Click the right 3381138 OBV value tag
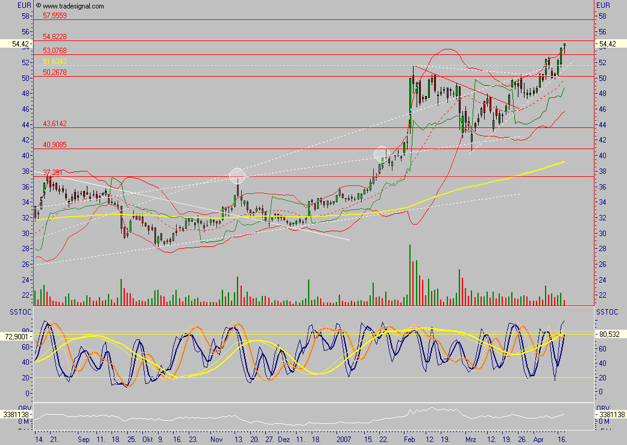The height and width of the screenshot is (445, 627). click(611, 415)
